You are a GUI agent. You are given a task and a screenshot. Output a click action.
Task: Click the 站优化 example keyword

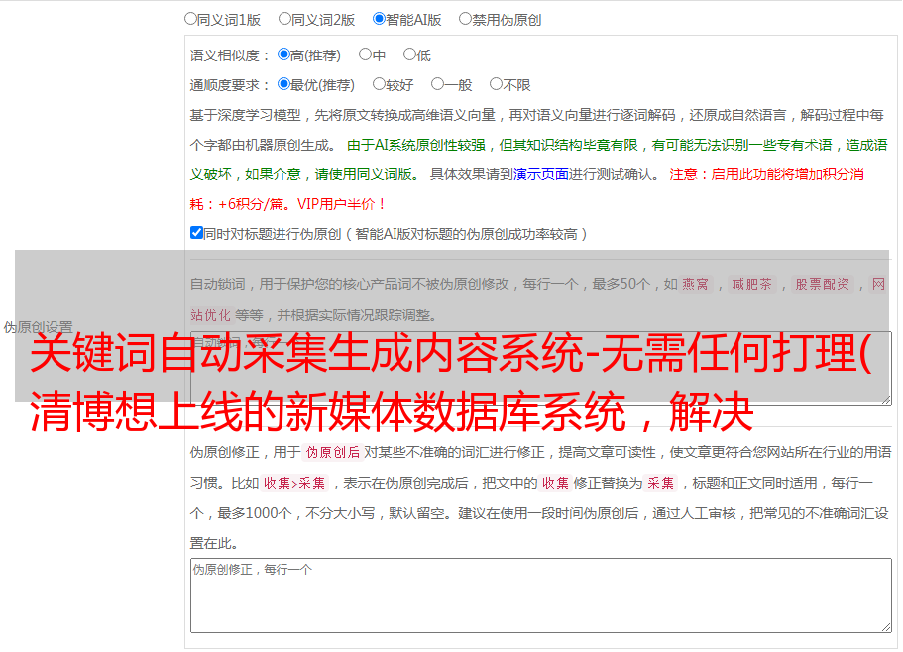click(x=210, y=315)
